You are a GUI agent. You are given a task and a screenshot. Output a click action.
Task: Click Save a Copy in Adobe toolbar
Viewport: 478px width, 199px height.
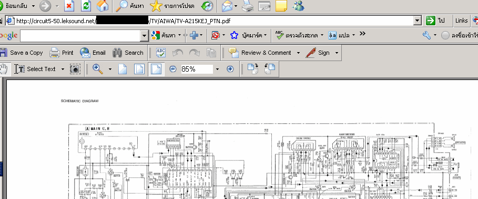coord(22,53)
